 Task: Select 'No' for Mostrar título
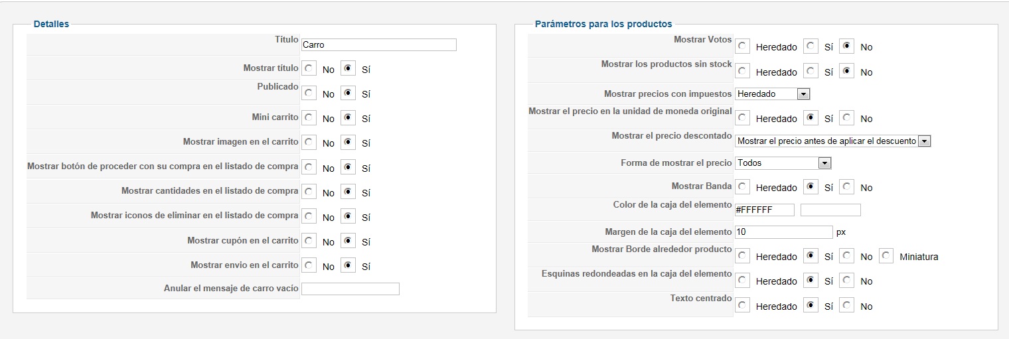[309, 68]
